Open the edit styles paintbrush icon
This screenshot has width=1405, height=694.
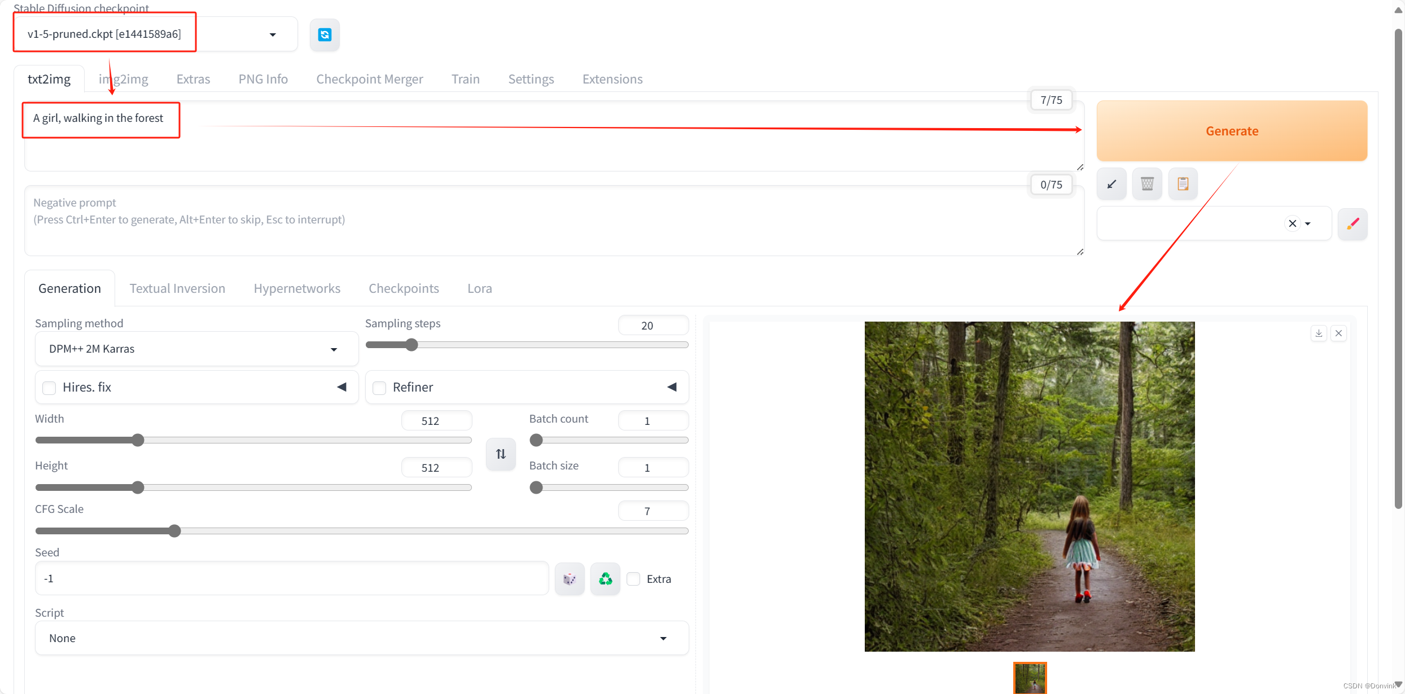(x=1353, y=224)
